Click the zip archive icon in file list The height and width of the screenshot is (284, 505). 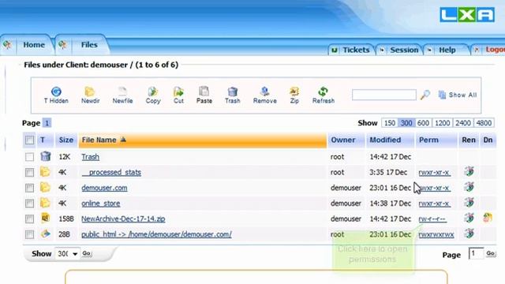45,218
